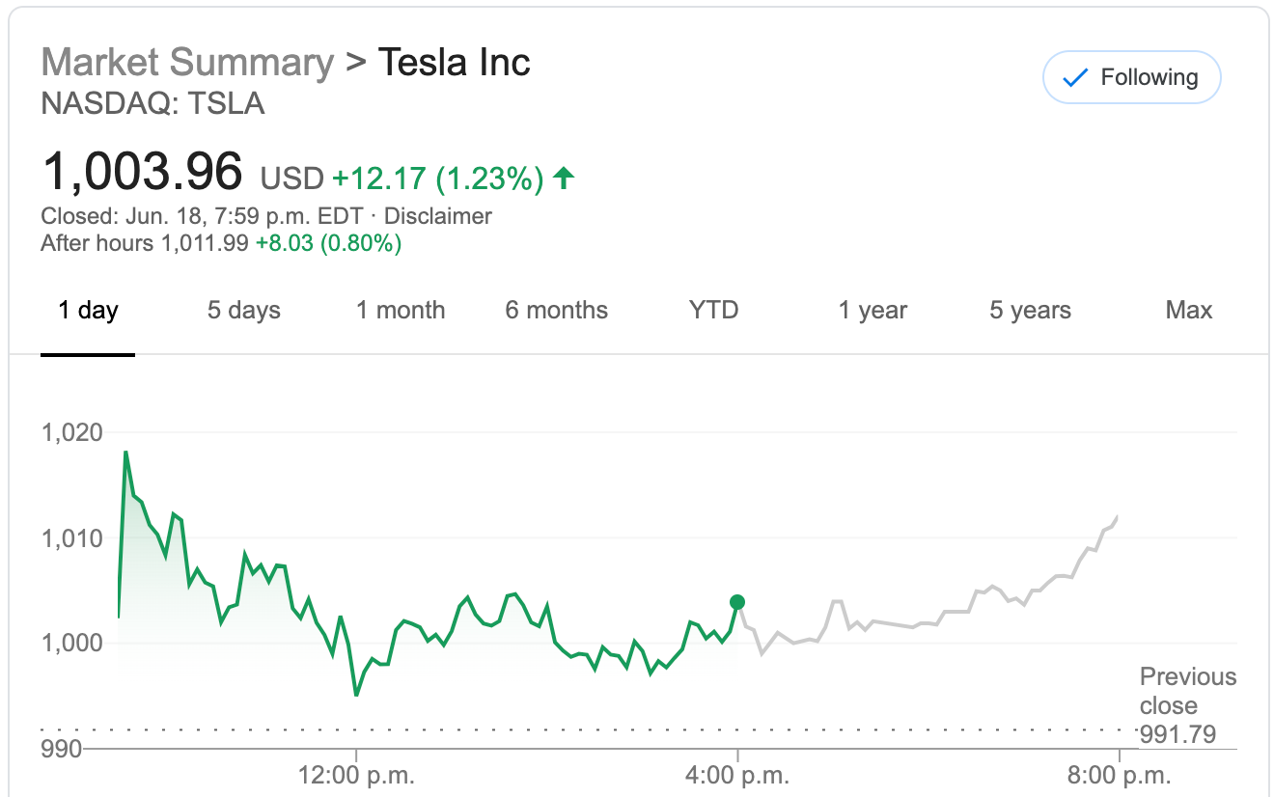Switch to the YTD range

[x=713, y=311]
